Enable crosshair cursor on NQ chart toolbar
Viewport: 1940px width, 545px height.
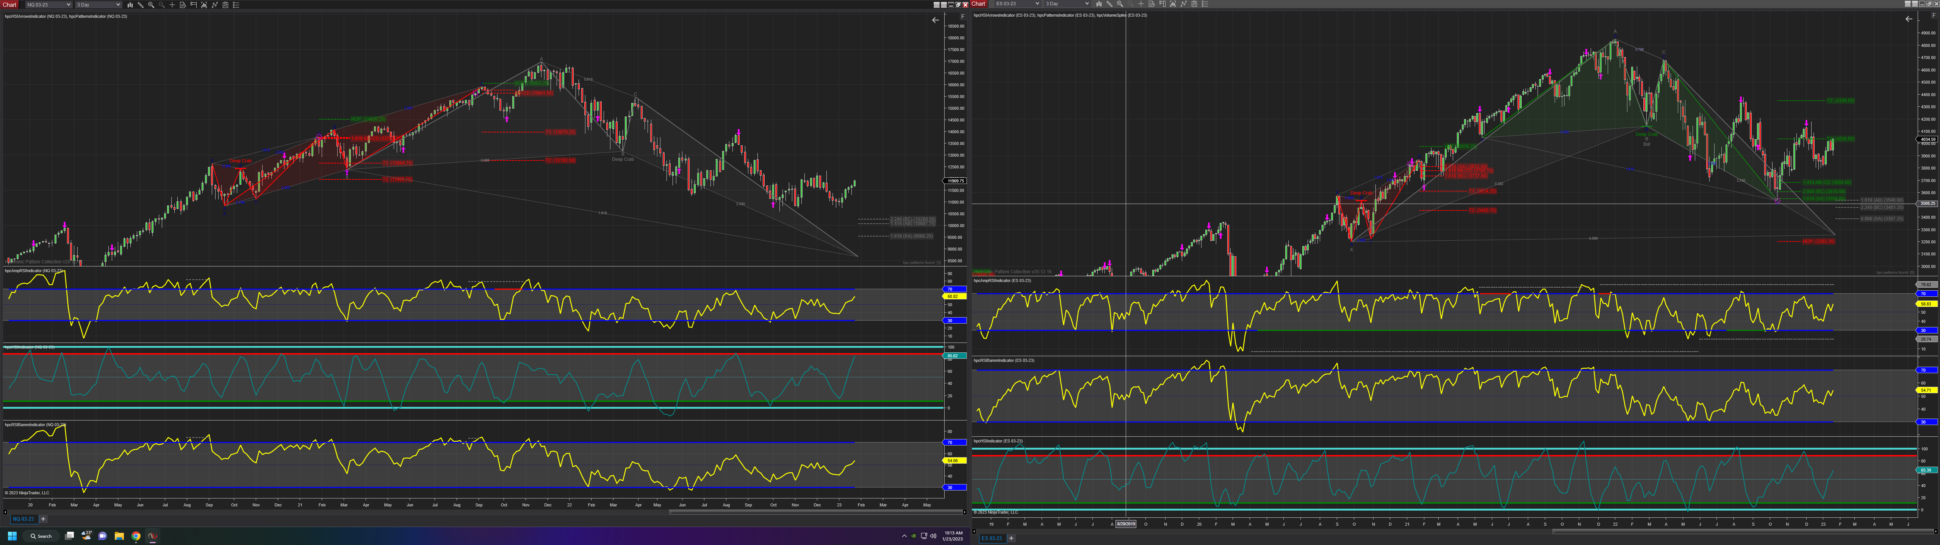[172, 5]
